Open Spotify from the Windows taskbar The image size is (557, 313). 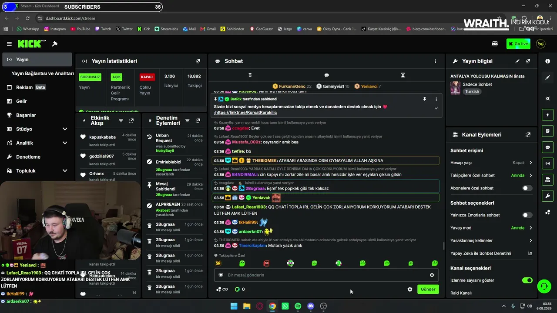pyautogui.click(x=298, y=306)
